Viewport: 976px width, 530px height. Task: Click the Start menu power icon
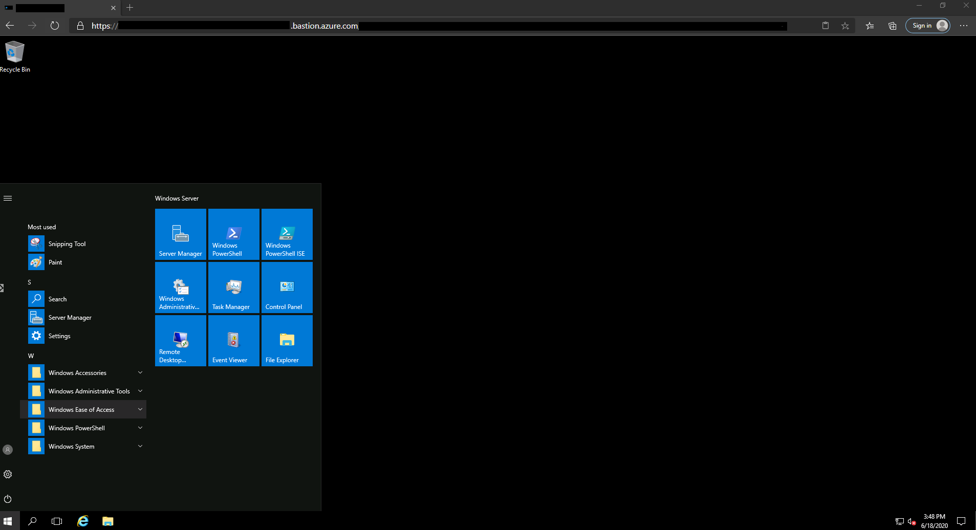click(x=8, y=499)
